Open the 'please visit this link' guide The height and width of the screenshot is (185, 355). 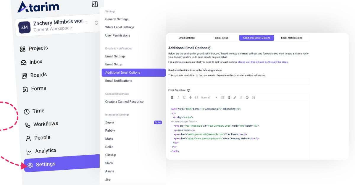pyautogui.click(x=263, y=62)
